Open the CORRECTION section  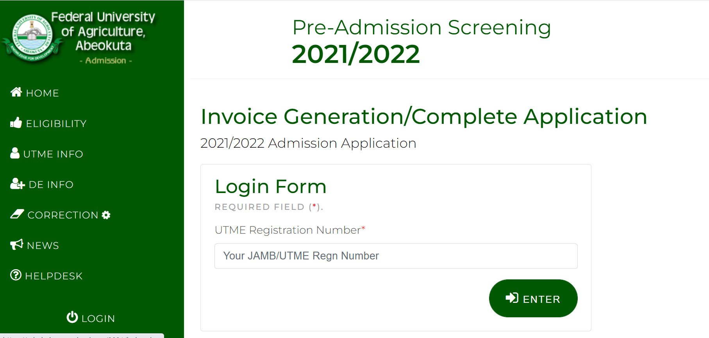click(63, 215)
